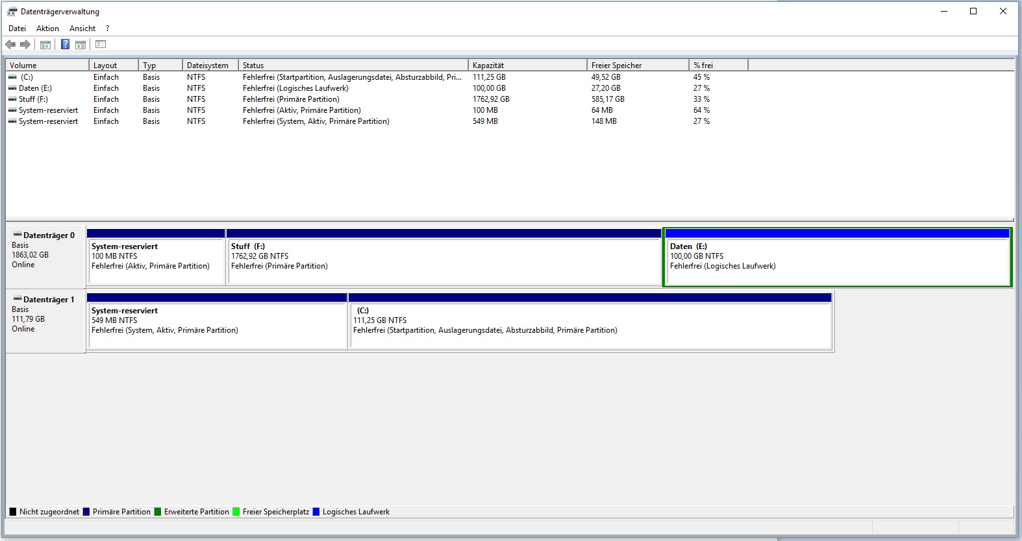Open the Aktion menu
Image resolution: width=1022 pixels, height=541 pixels.
tap(47, 29)
